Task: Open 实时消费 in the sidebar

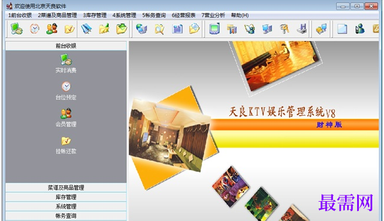Action: 66,64
